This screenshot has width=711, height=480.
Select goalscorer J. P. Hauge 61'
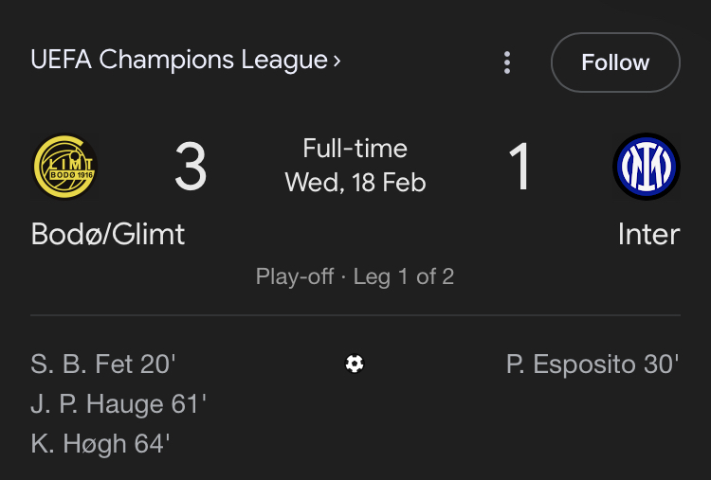tap(118, 404)
